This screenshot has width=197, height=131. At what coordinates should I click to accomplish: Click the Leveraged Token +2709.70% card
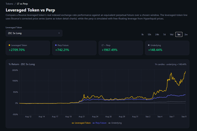(28, 48)
